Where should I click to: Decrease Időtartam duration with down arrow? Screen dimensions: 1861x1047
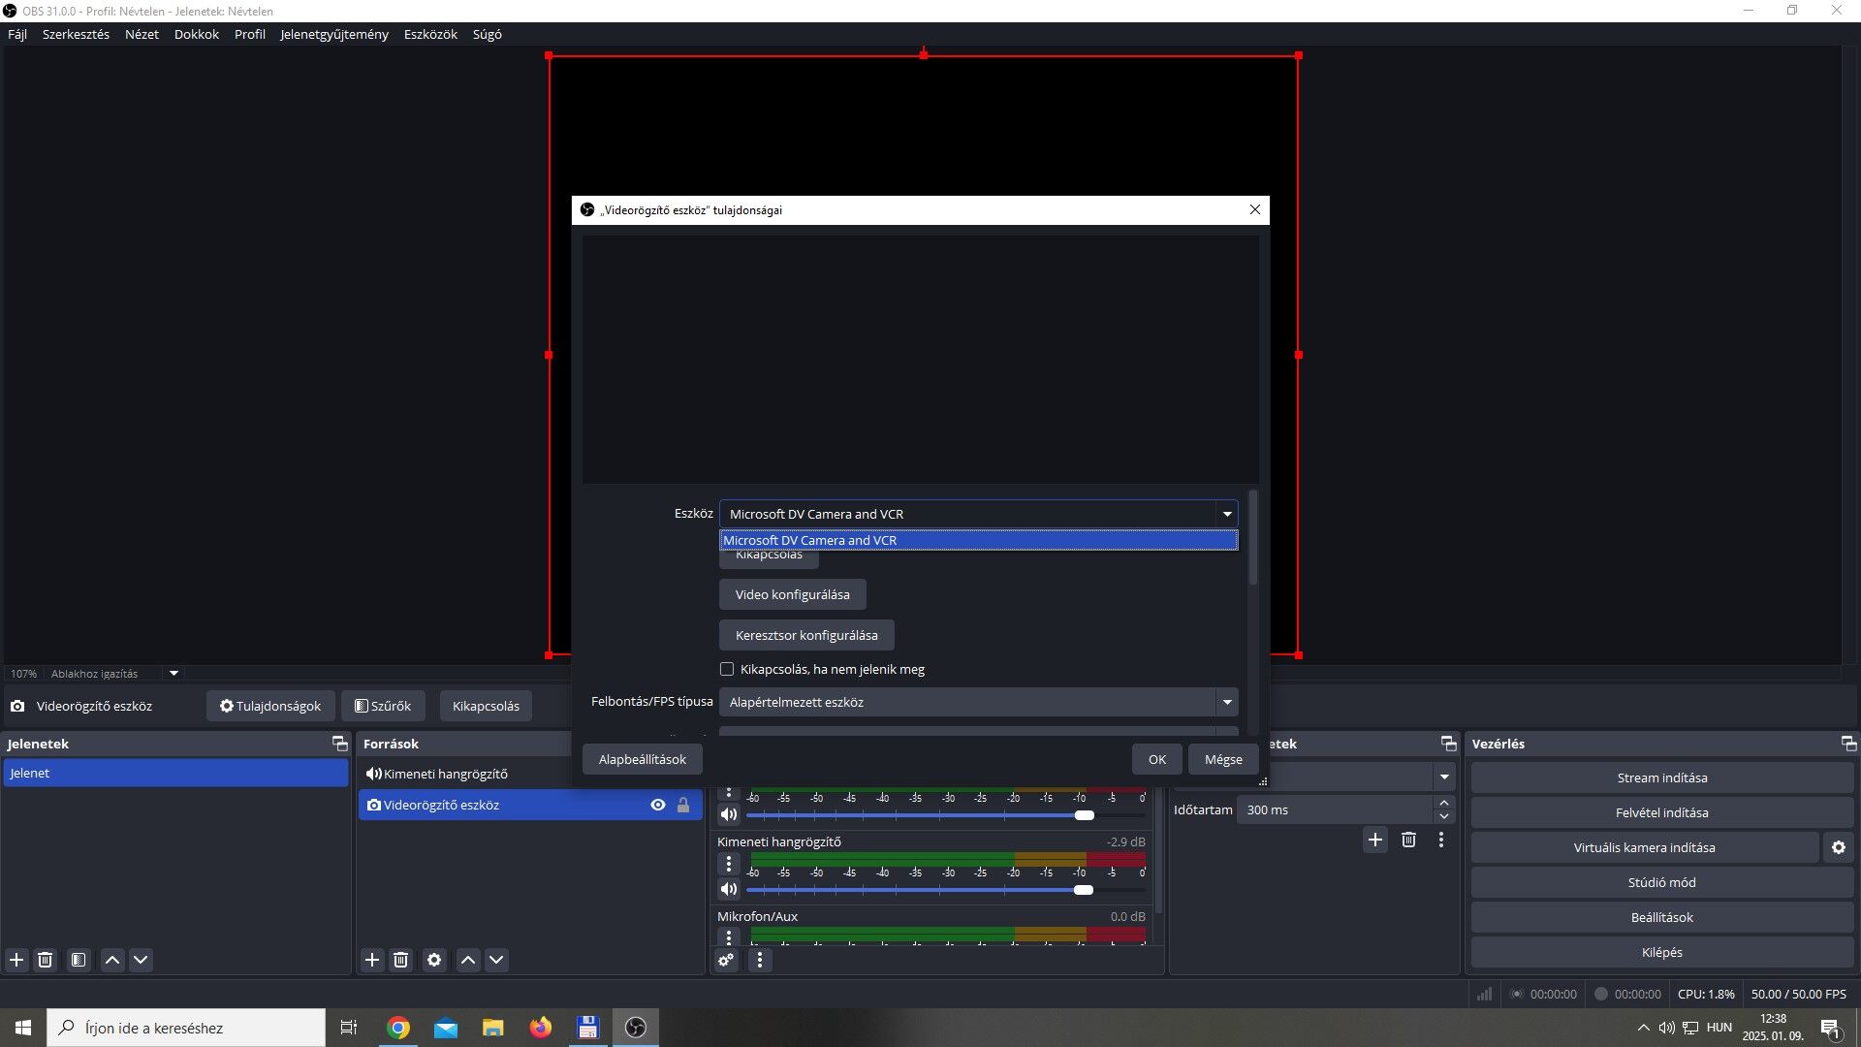click(x=1444, y=816)
